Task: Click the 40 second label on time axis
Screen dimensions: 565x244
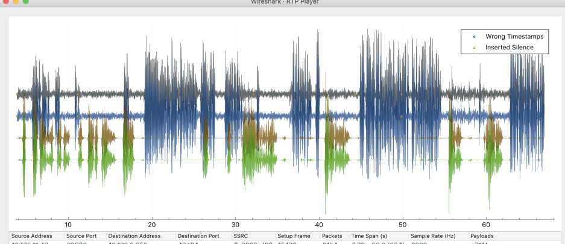Action: (x=319, y=225)
